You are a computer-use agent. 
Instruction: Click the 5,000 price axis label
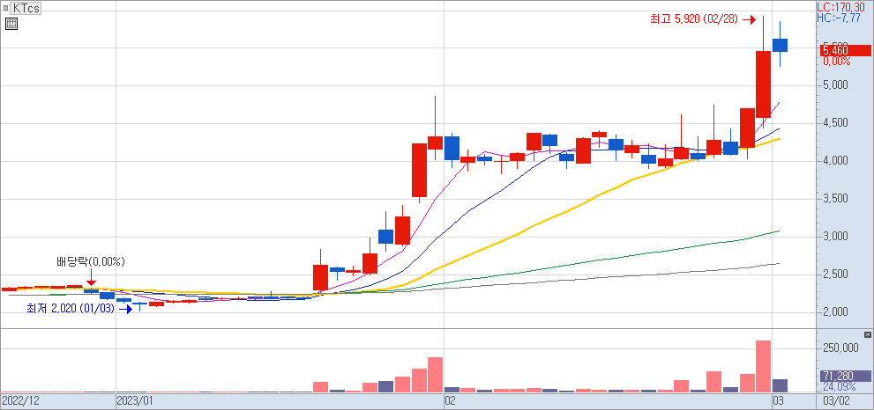(x=835, y=85)
